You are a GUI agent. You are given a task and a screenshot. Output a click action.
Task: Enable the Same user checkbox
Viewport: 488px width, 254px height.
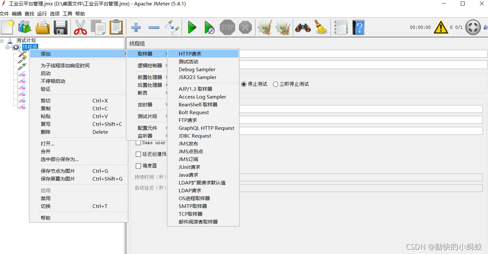pos(139,143)
